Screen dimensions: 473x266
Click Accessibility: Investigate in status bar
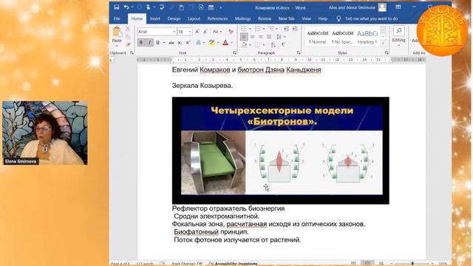(234, 264)
